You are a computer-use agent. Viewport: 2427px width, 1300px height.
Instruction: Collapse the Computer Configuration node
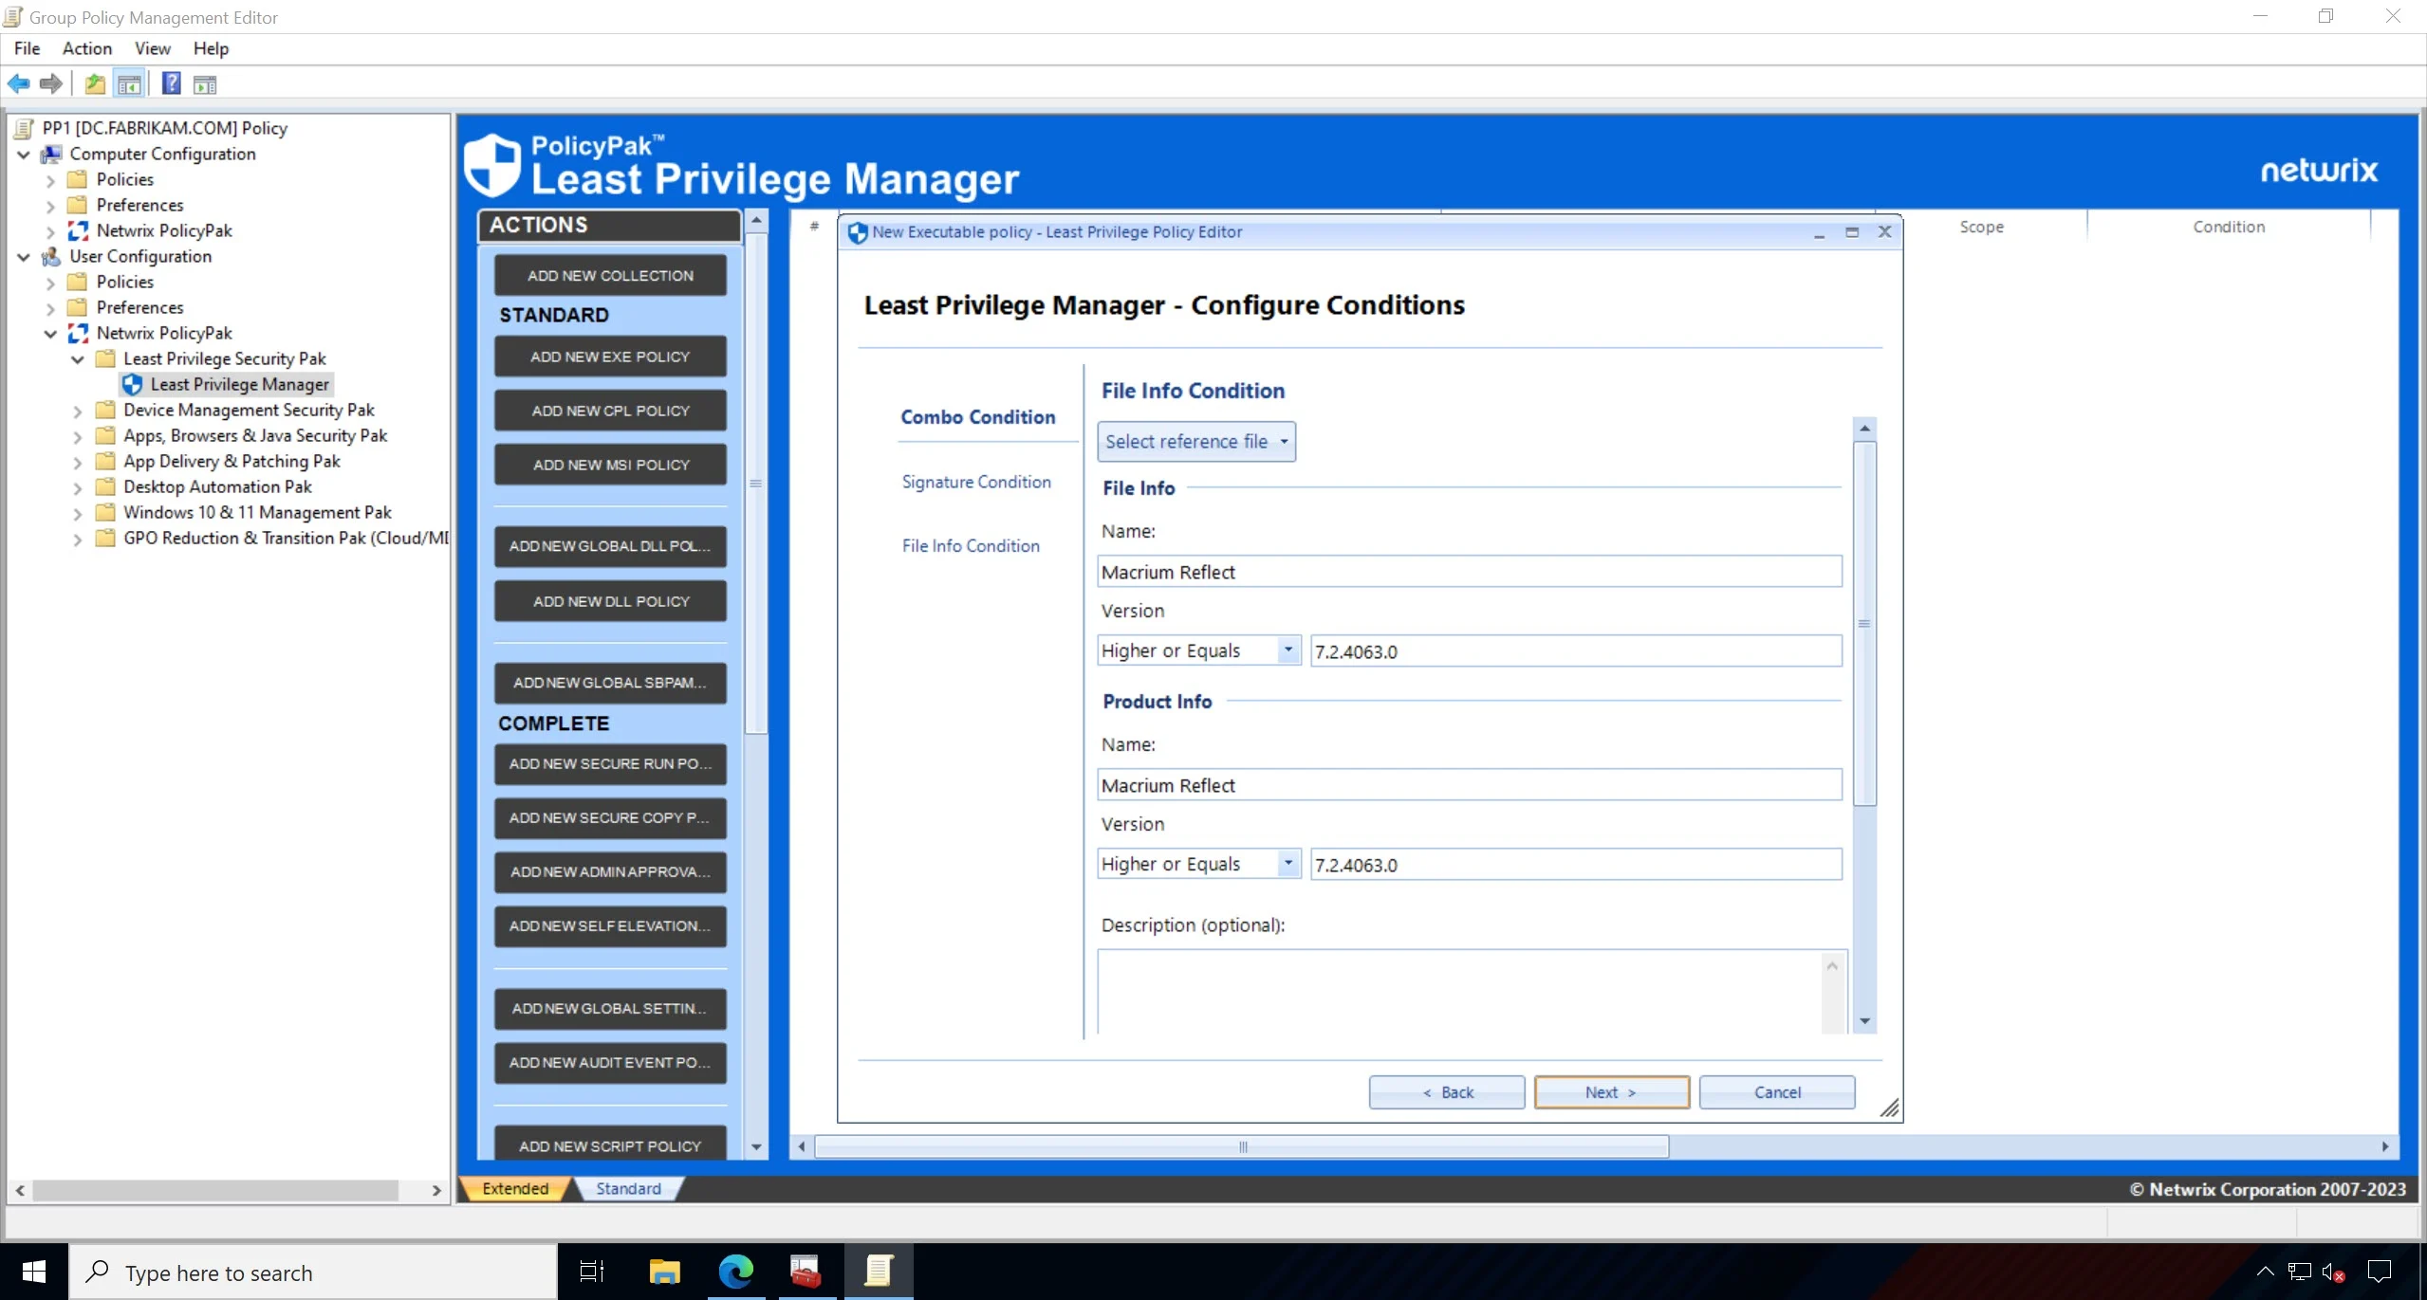pos(24,155)
